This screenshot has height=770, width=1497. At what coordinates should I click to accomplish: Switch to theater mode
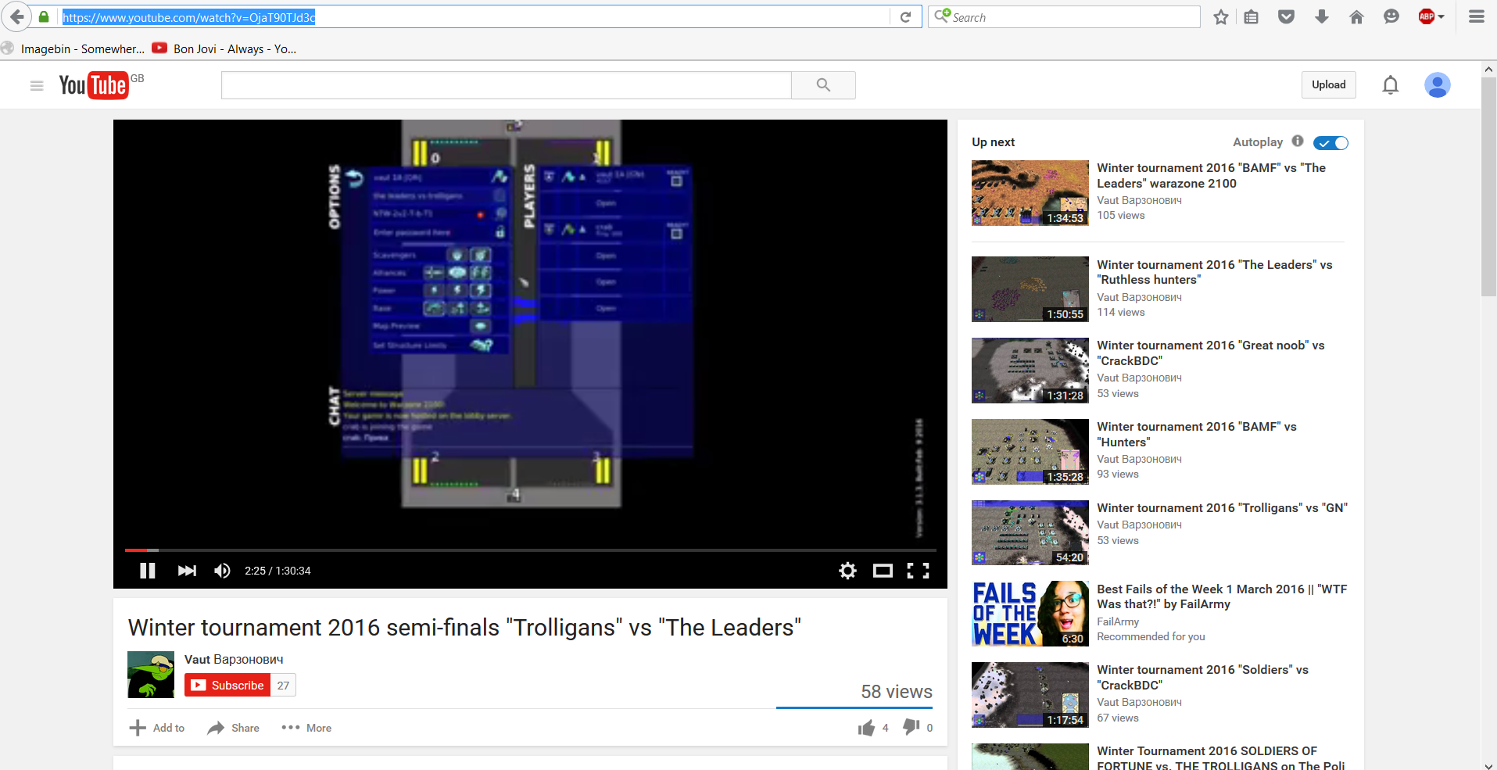(883, 571)
